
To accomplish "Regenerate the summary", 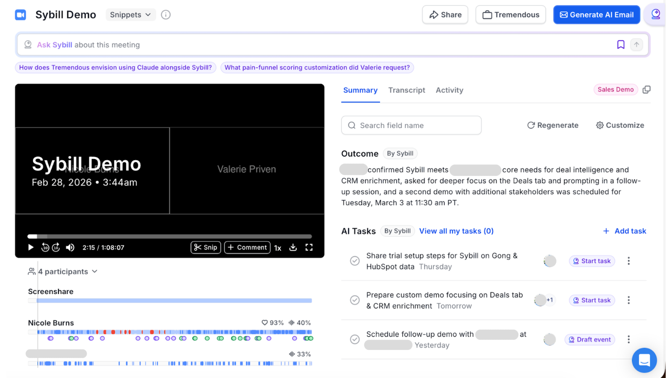I will point(553,125).
